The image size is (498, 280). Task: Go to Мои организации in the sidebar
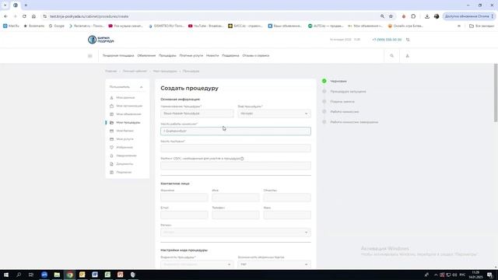pyautogui.click(x=129, y=106)
